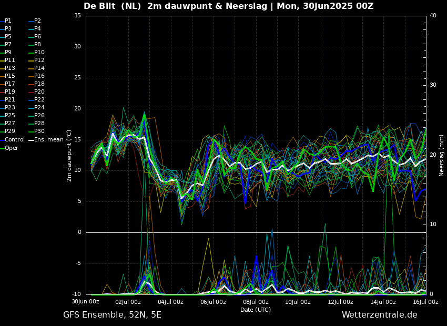Image resolution: width=447 pixels, height=326 pixels.
Task: Click the 2m dauwpunt (°C) axis label
Action: pyautogui.click(x=69, y=156)
